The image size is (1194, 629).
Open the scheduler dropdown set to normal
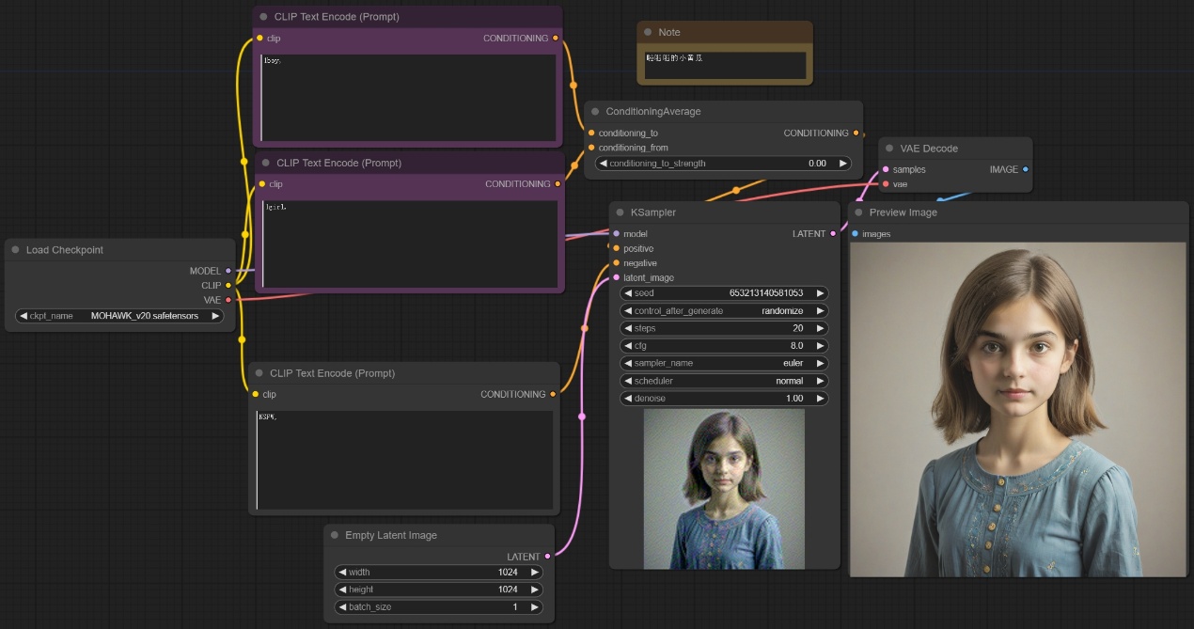(724, 381)
